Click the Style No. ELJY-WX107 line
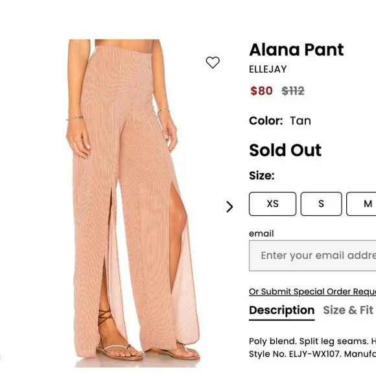Screen dimensions: 376x376 (x=312, y=354)
